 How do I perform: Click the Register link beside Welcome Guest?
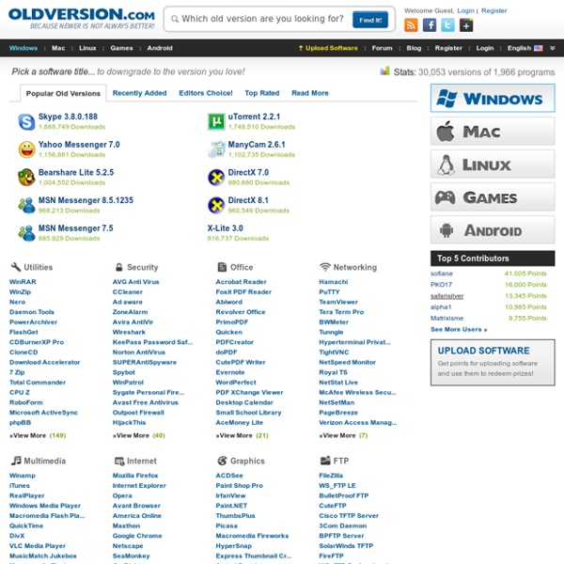pos(493,10)
